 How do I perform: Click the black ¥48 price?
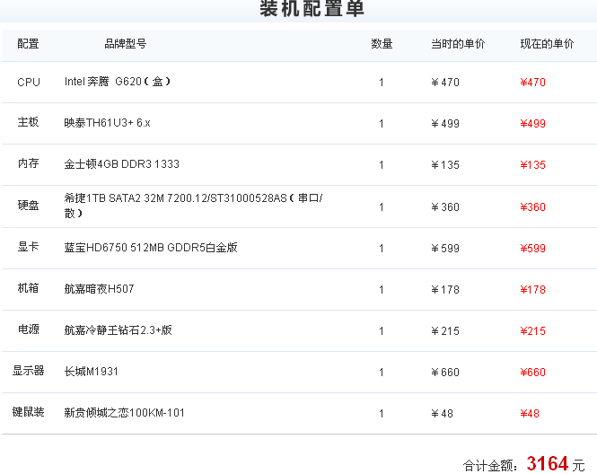coord(442,414)
